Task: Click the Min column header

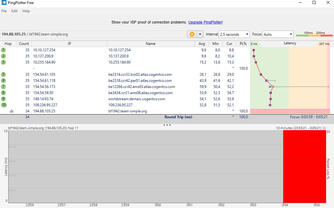Action: pyautogui.click(x=216, y=44)
